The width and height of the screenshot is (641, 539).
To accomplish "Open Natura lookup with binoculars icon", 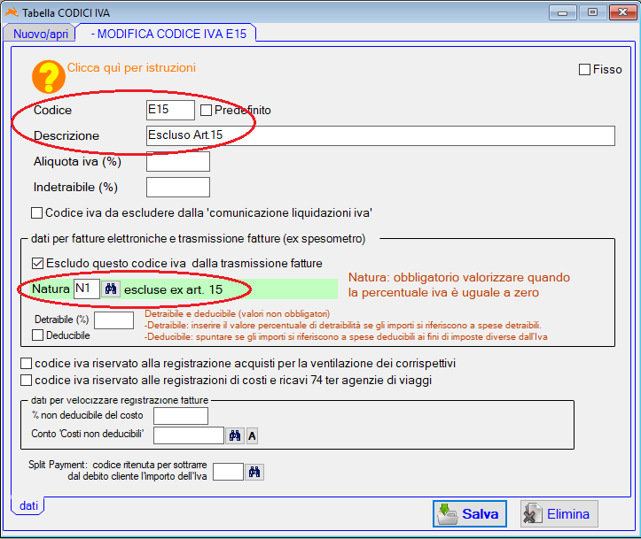I will click(111, 289).
